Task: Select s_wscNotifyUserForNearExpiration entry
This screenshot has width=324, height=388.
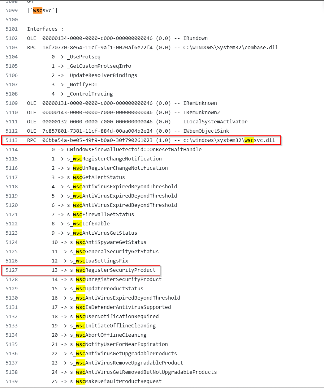Action: 110,344
